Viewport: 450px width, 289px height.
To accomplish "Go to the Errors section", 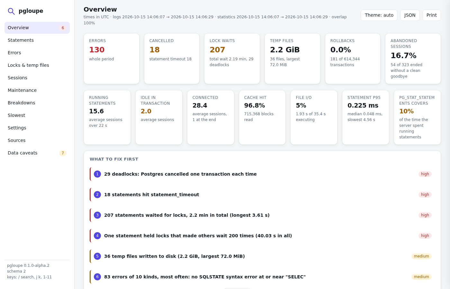I will [37, 53].
